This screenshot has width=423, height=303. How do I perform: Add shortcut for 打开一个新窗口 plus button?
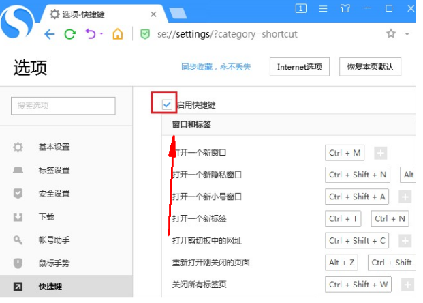(380, 153)
